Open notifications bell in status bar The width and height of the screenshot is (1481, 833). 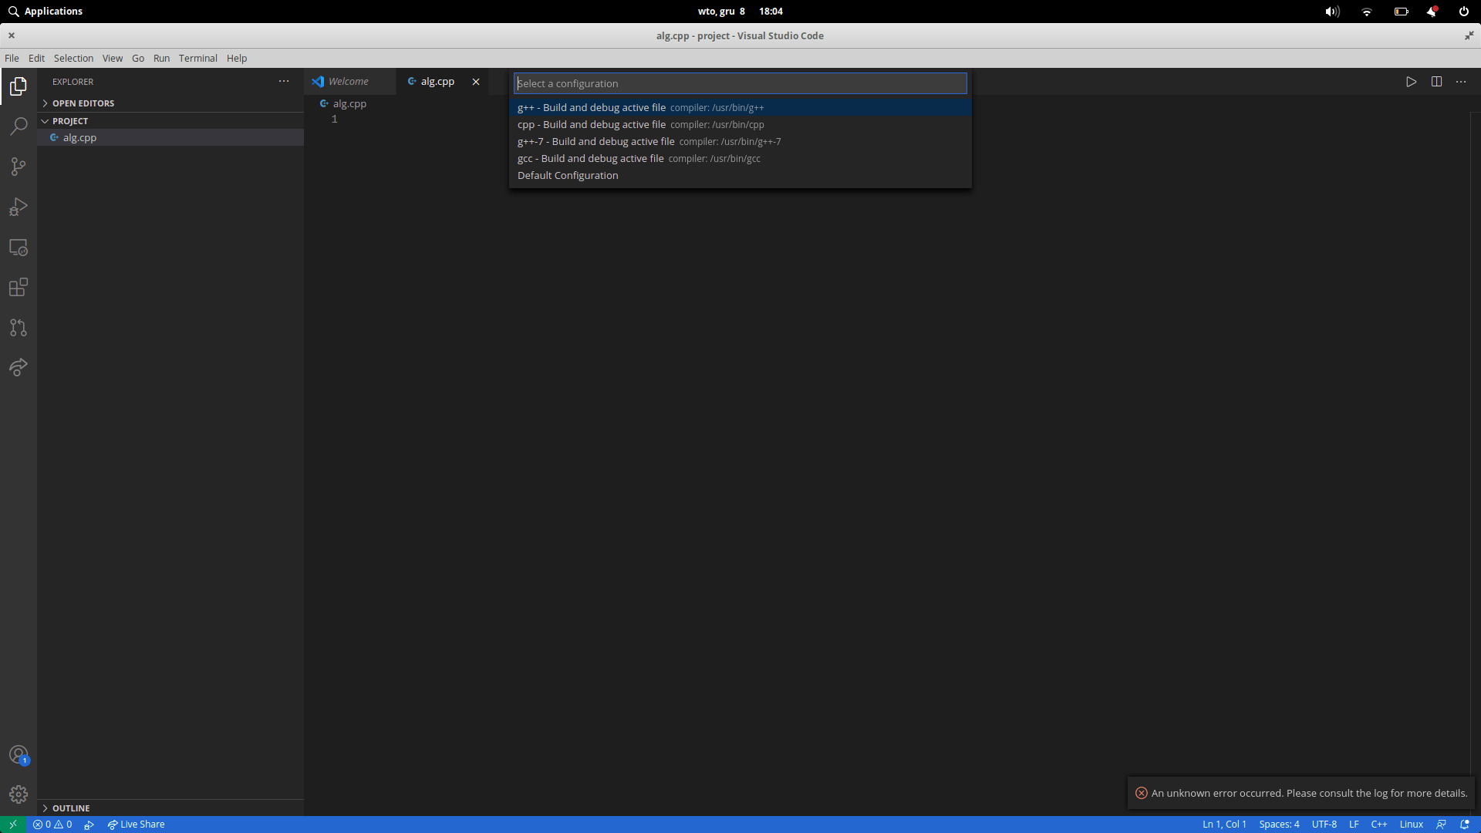click(x=1465, y=825)
